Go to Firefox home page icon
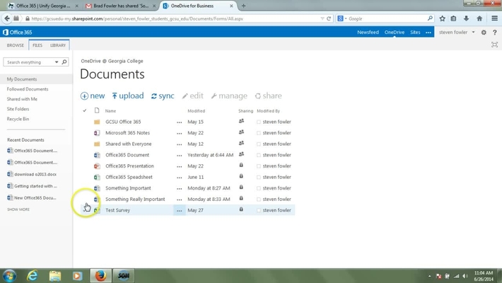 pos(479,18)
